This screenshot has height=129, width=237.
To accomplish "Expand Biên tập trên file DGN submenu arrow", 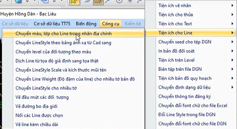I will 232,69.
